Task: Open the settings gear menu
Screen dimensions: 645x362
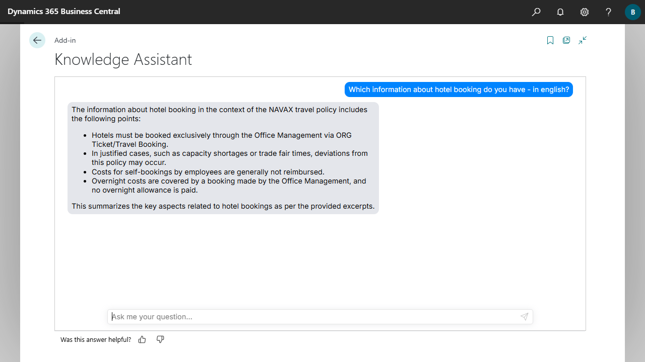Action: click(585, 12)
